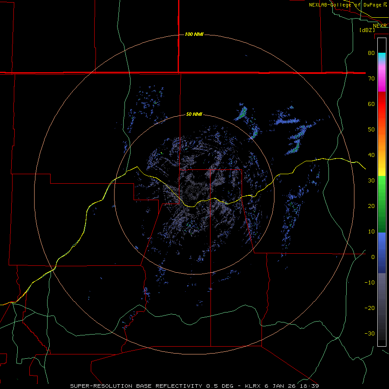The height and width of the screenshot is (389, 389).
Task: Click the 50 value on the dBZ scale
Action: 371,130
